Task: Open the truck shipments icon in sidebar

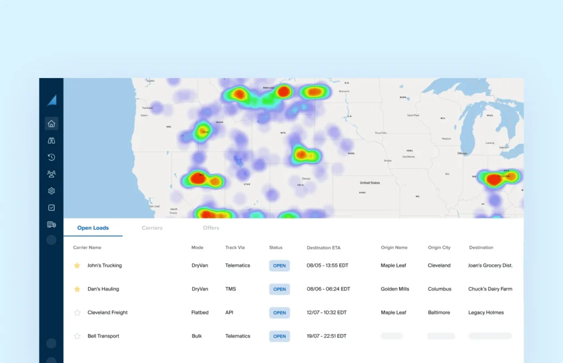Action: point(51,225)
